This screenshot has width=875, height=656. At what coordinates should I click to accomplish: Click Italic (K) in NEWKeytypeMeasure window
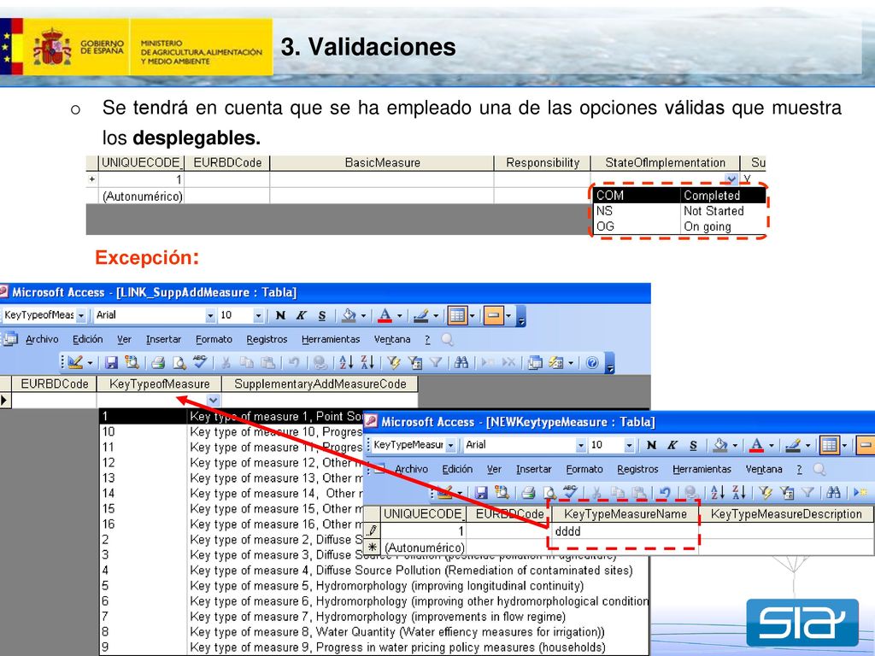tap(672, 445)
